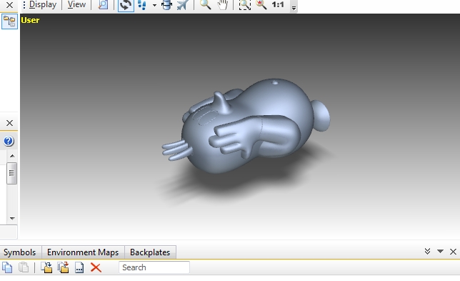Toggle the model tree panel button

[10, 21]
